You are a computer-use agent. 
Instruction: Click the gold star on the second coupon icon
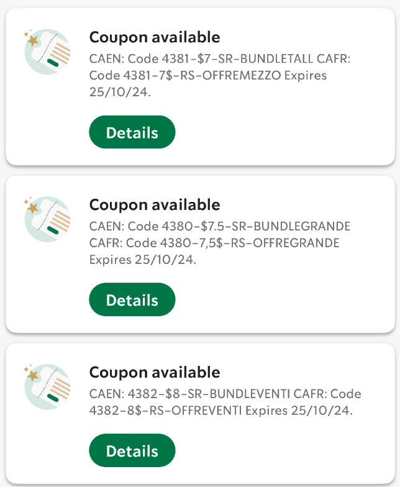[x=32, y=207]
